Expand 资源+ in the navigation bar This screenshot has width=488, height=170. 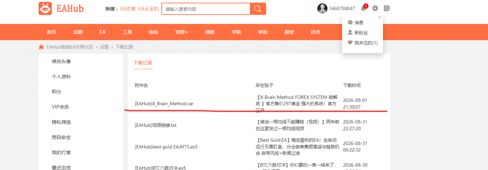[181, 32]
